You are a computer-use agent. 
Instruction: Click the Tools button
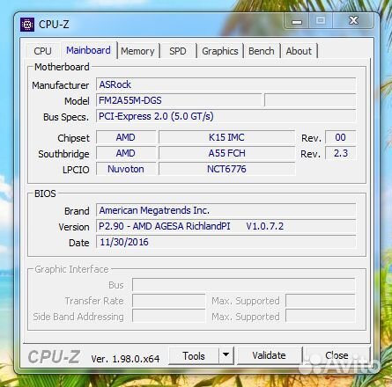[194, 356]
